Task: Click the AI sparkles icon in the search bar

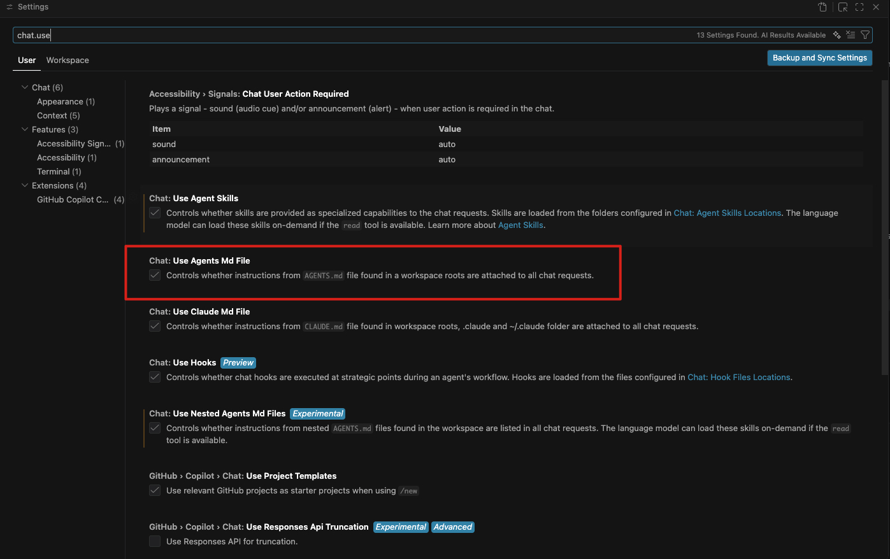Action: [836, 34]
